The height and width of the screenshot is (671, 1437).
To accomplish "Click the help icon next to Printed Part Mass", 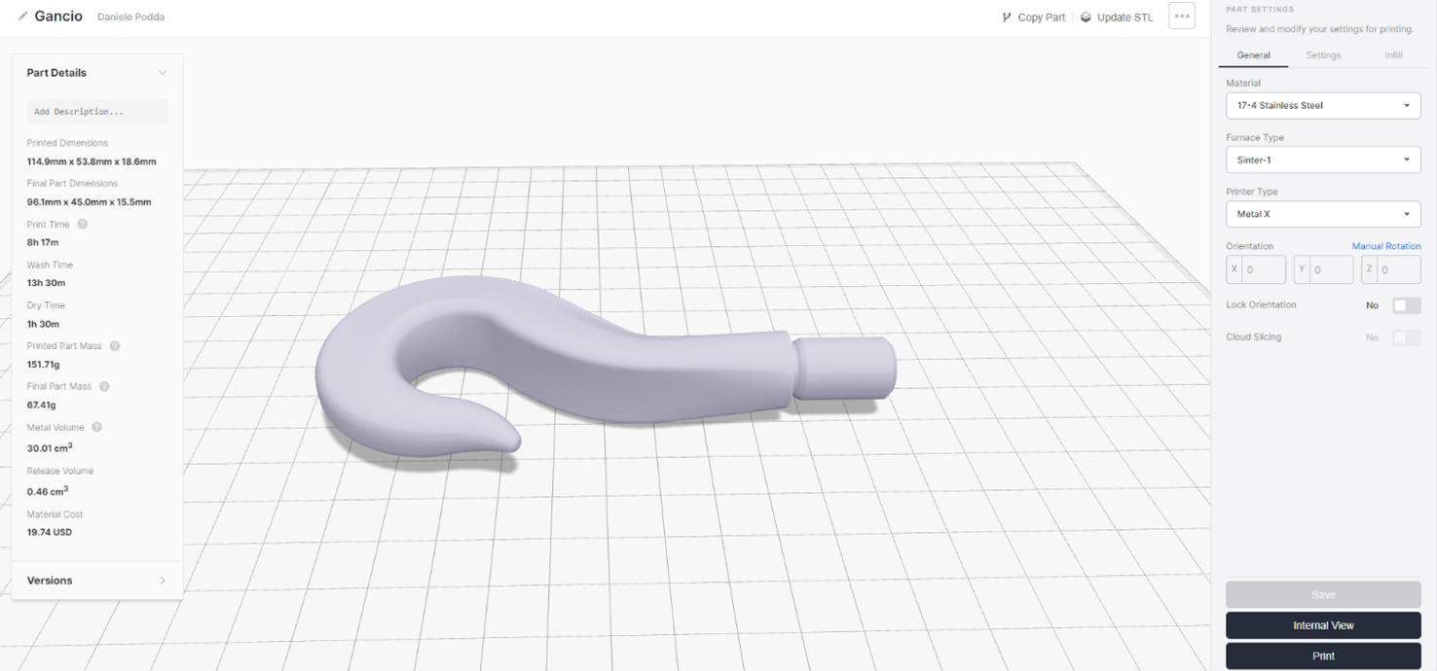I will tap(115, 346).
